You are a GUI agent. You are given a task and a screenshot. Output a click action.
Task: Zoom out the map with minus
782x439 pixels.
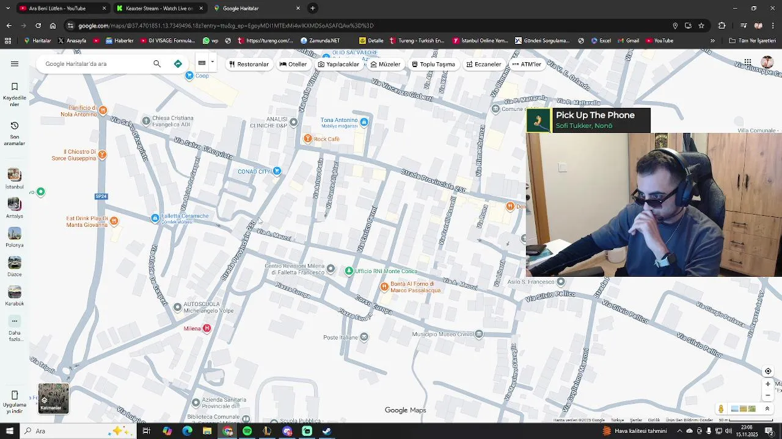click(768, 395)
